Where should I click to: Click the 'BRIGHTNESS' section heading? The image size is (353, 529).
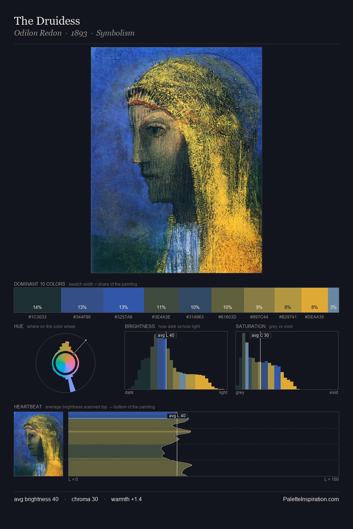(x=140, y=326)
